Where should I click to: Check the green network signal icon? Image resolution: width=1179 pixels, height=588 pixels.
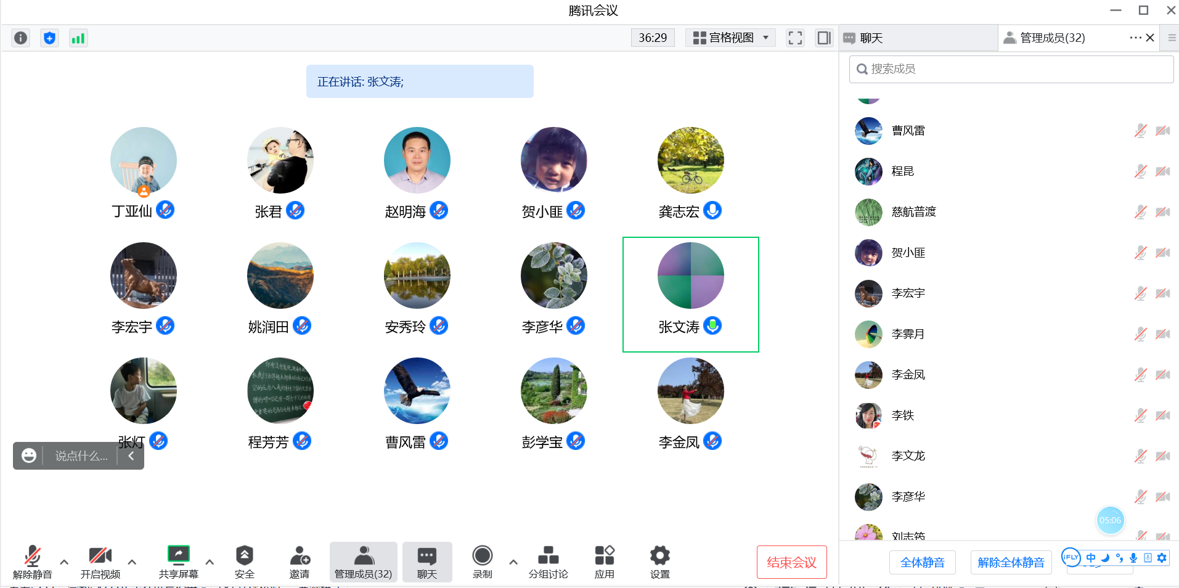coord(78,38)
